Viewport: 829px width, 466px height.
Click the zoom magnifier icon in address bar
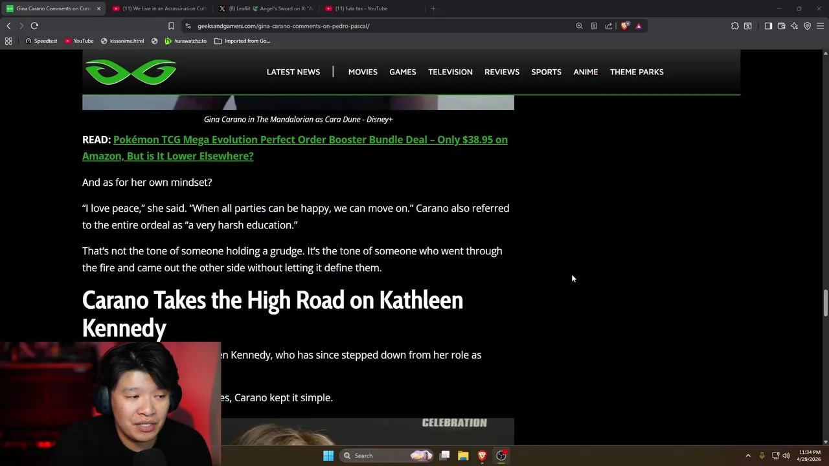pyautogui.click(x=579, y=26)
